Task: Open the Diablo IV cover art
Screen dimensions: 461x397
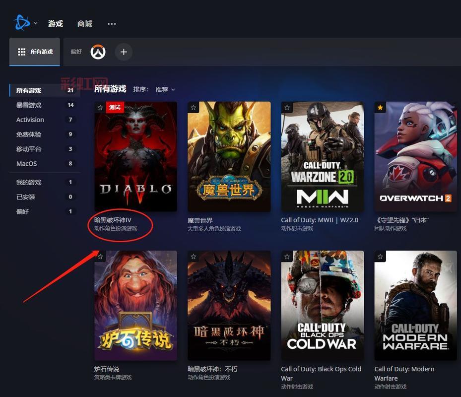Action: tap(136, 156)
